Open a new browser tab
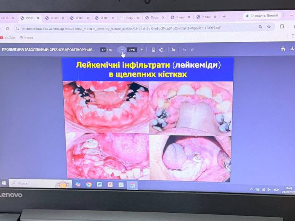 click(224, 16)
